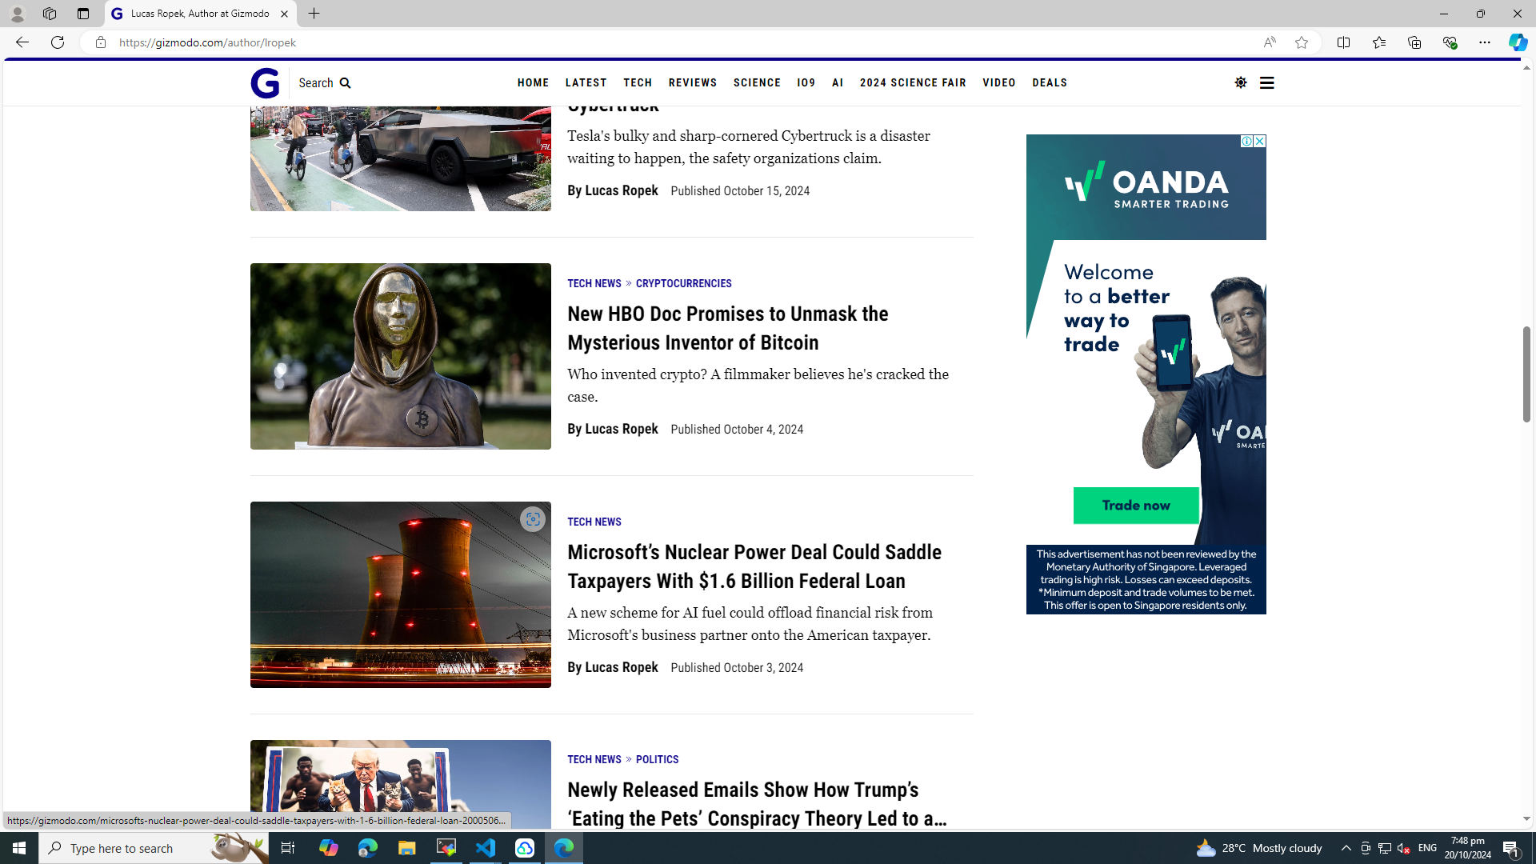Screen dimensions: 1536x864
Task: Open the REVIEWS nav tab
Action: coord(692,83)
